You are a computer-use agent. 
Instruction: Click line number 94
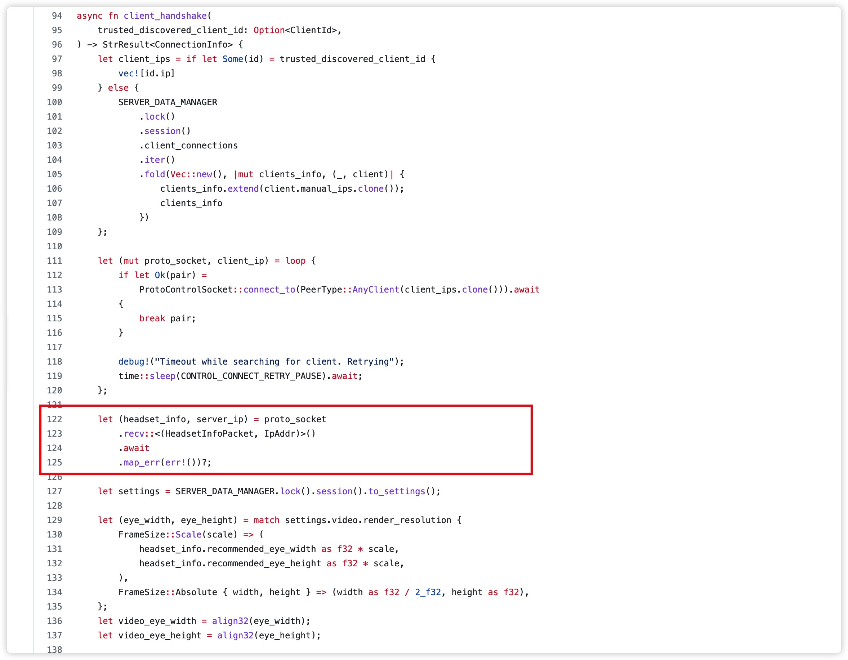tap(57, 16)
